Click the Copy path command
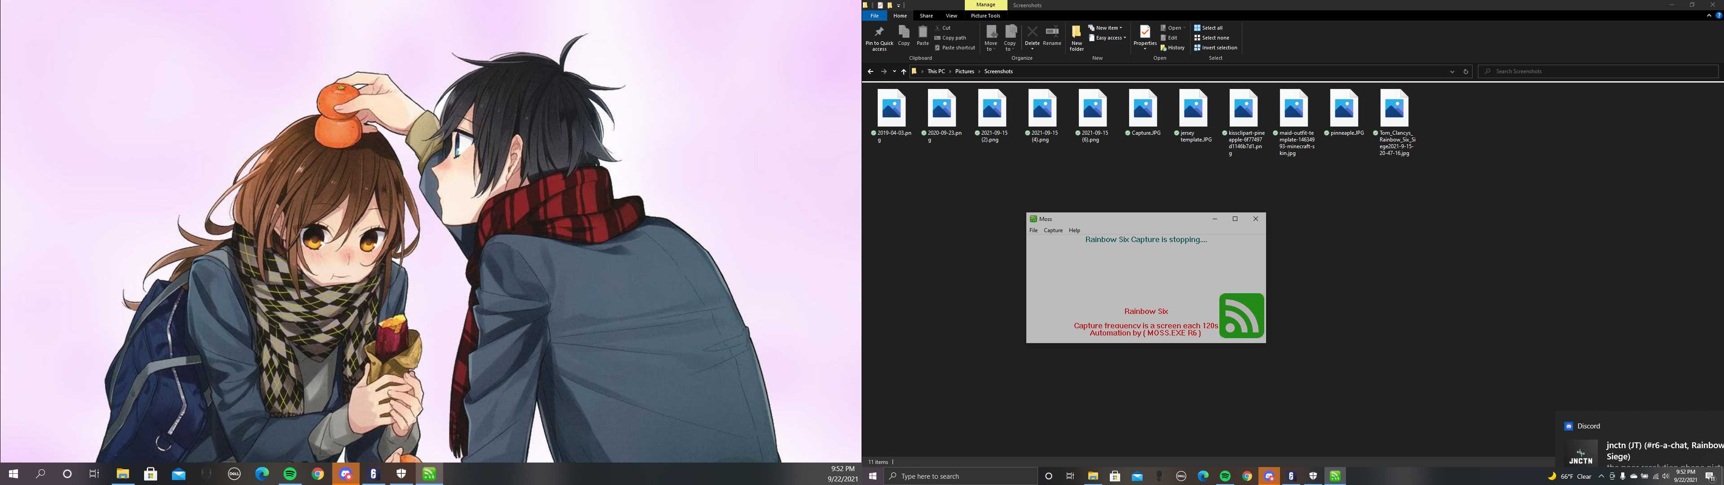Viewport: 1724px width, 485px height. click(950, 38)
